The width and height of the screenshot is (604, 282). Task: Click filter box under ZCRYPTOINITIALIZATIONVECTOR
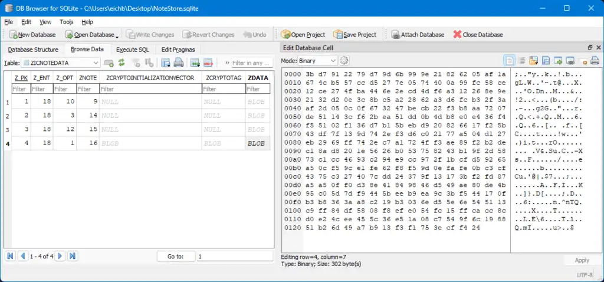coord(150,89)
